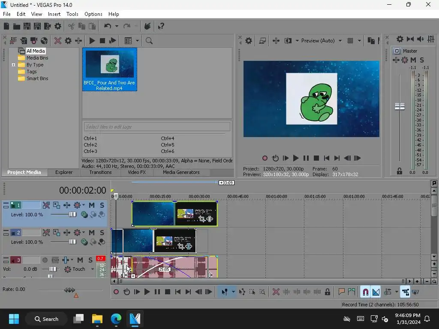This screenshot has width=439, height=329.
Task: Solo video track 1
Action: click(102, 205)
